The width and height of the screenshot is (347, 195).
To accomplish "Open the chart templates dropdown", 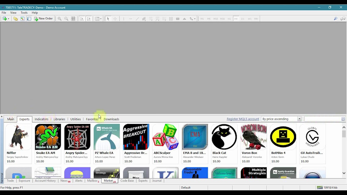I will [x=98, y=19].
